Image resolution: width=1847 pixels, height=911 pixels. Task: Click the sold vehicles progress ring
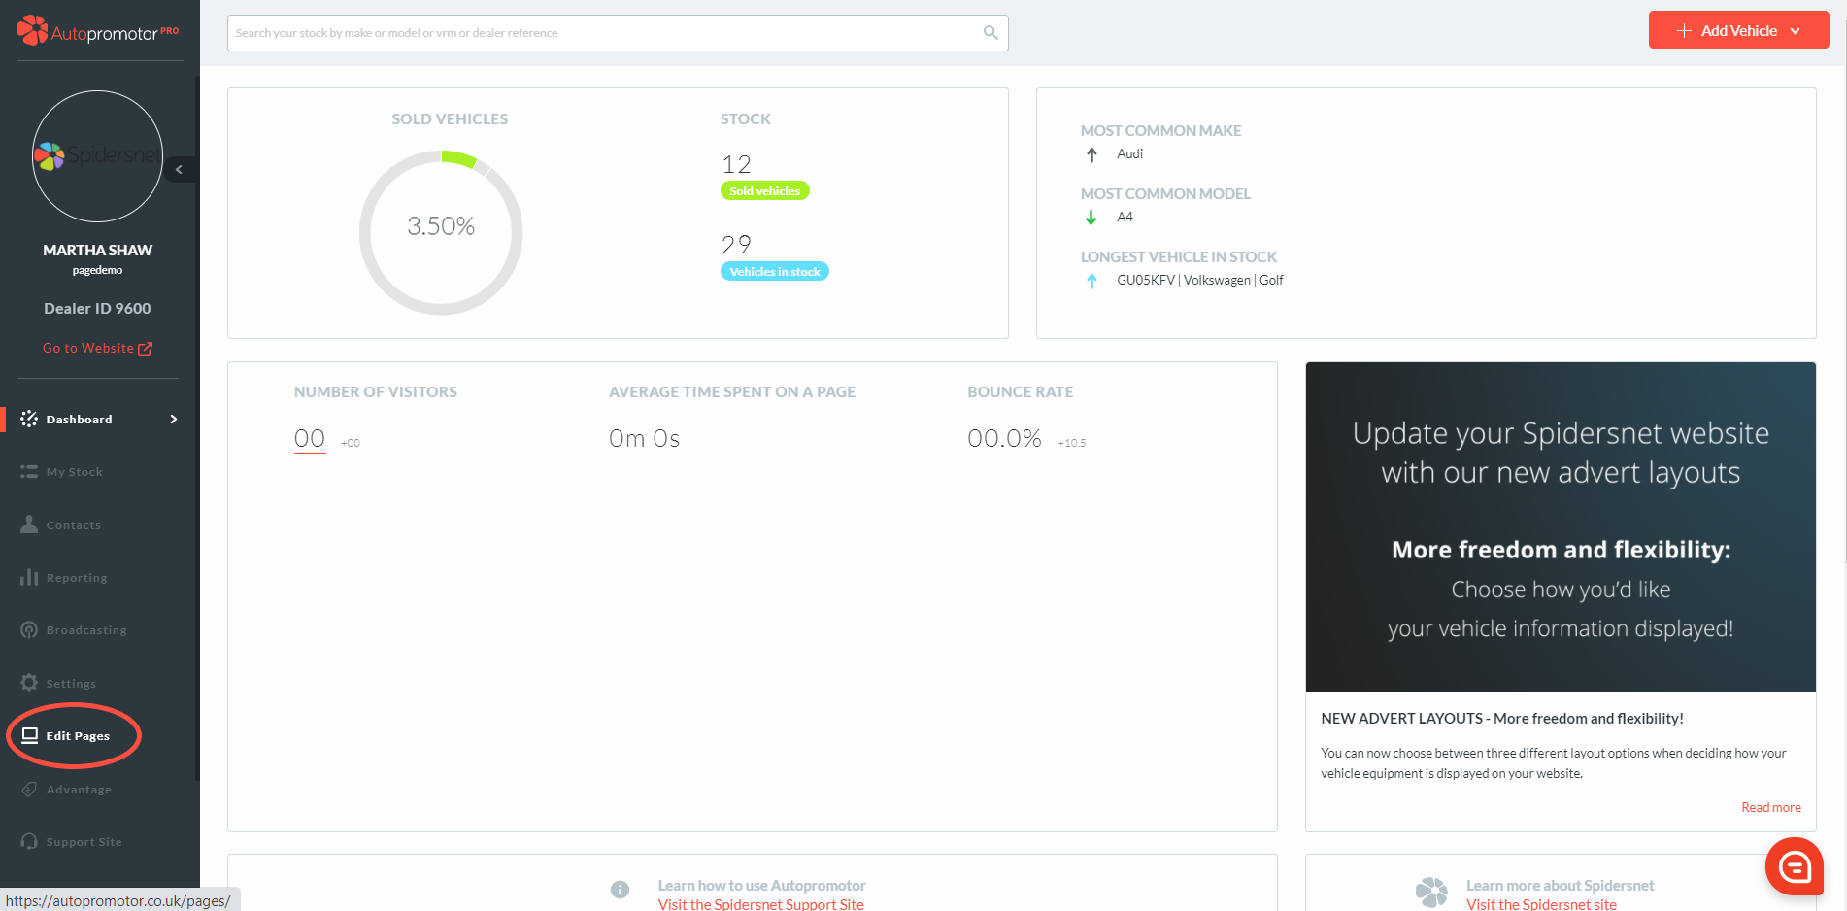click(441, 232)
